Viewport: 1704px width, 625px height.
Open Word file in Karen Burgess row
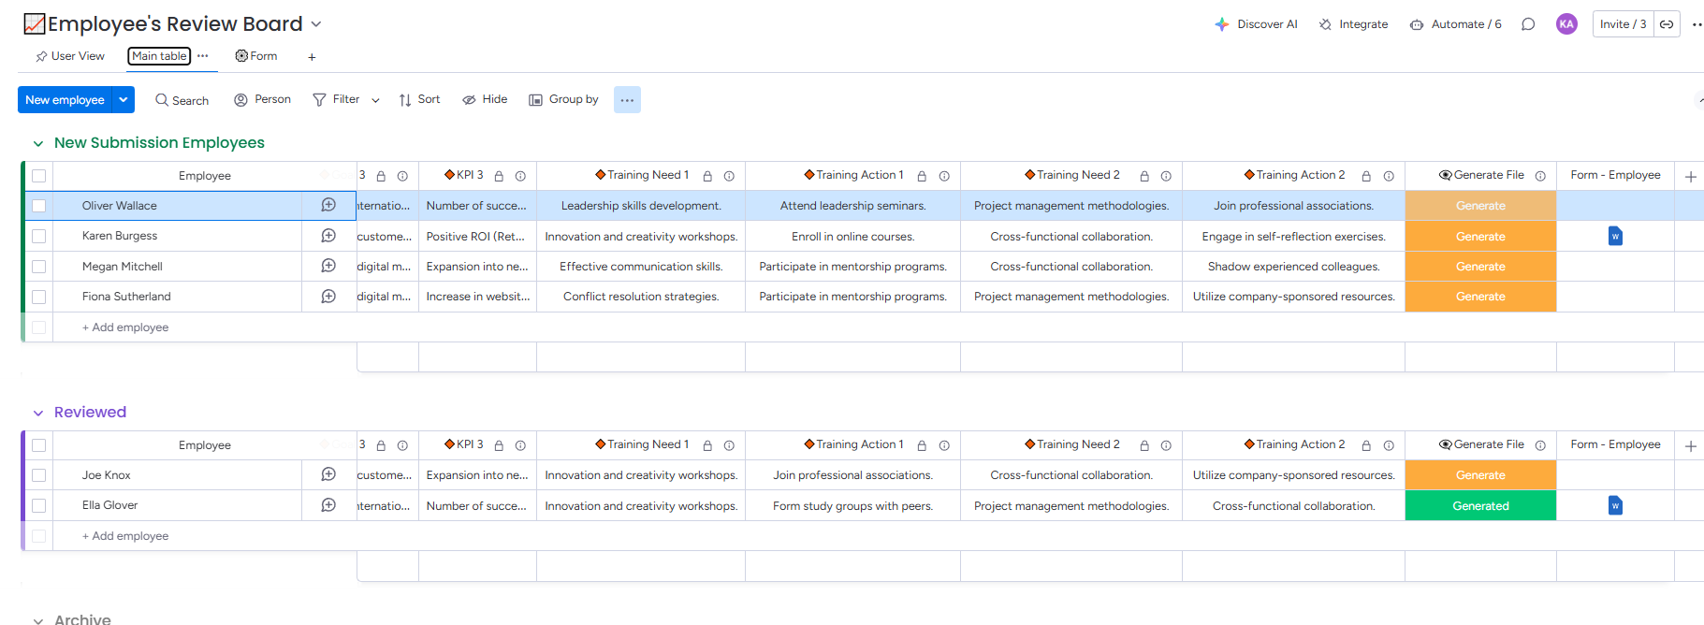tap(1615, 236)
